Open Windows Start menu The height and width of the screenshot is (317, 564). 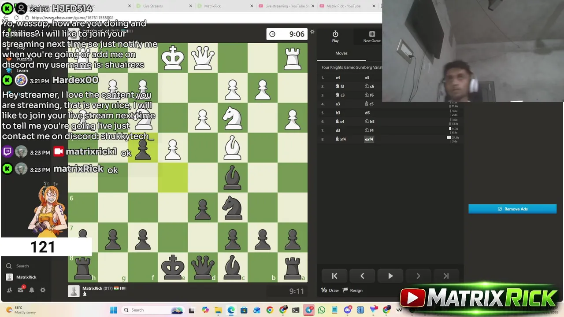point(113,310)
